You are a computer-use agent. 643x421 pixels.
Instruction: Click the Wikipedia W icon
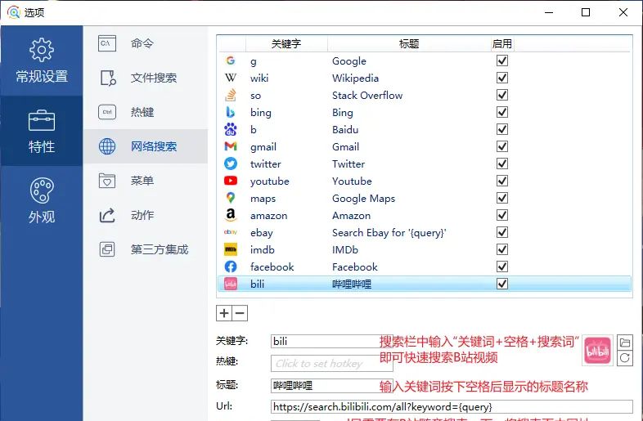point(231,78)
